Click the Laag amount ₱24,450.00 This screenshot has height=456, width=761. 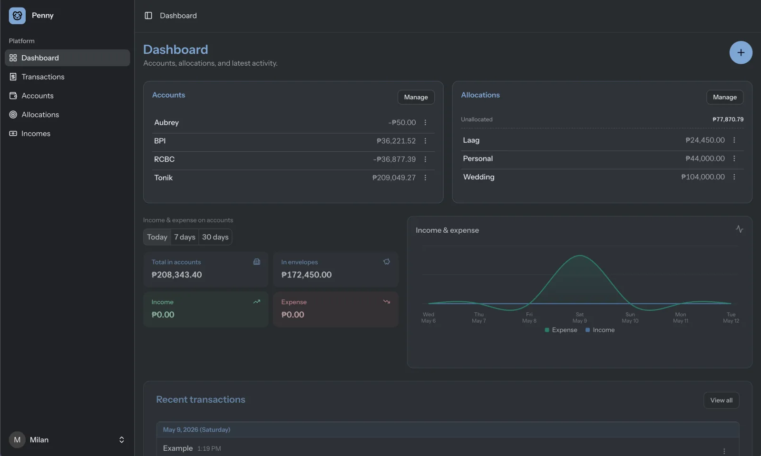[x=705, y=140]
